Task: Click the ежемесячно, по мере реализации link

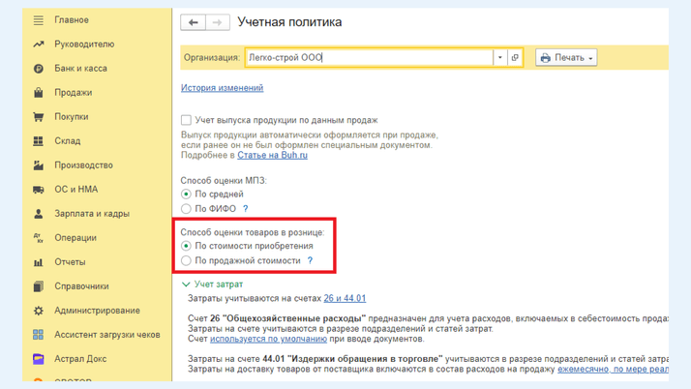Action: pos(613,370)
